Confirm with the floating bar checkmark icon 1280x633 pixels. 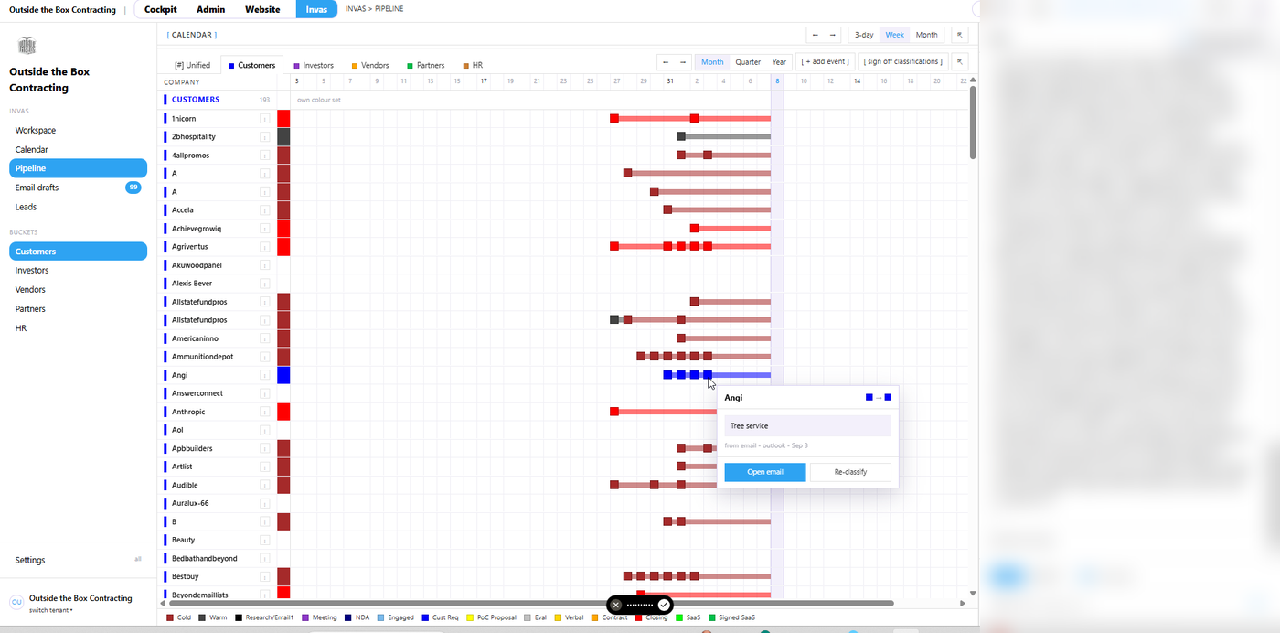pyautogui.click(x=664, y=605)
